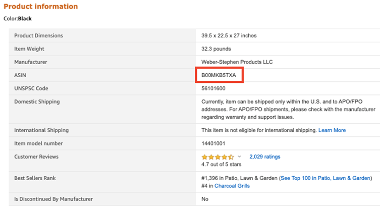Click the Is Discontinued By Manufacturer label
Image resolution: width=380 pixels, height=208 pixels.
[x=53, y=199]
